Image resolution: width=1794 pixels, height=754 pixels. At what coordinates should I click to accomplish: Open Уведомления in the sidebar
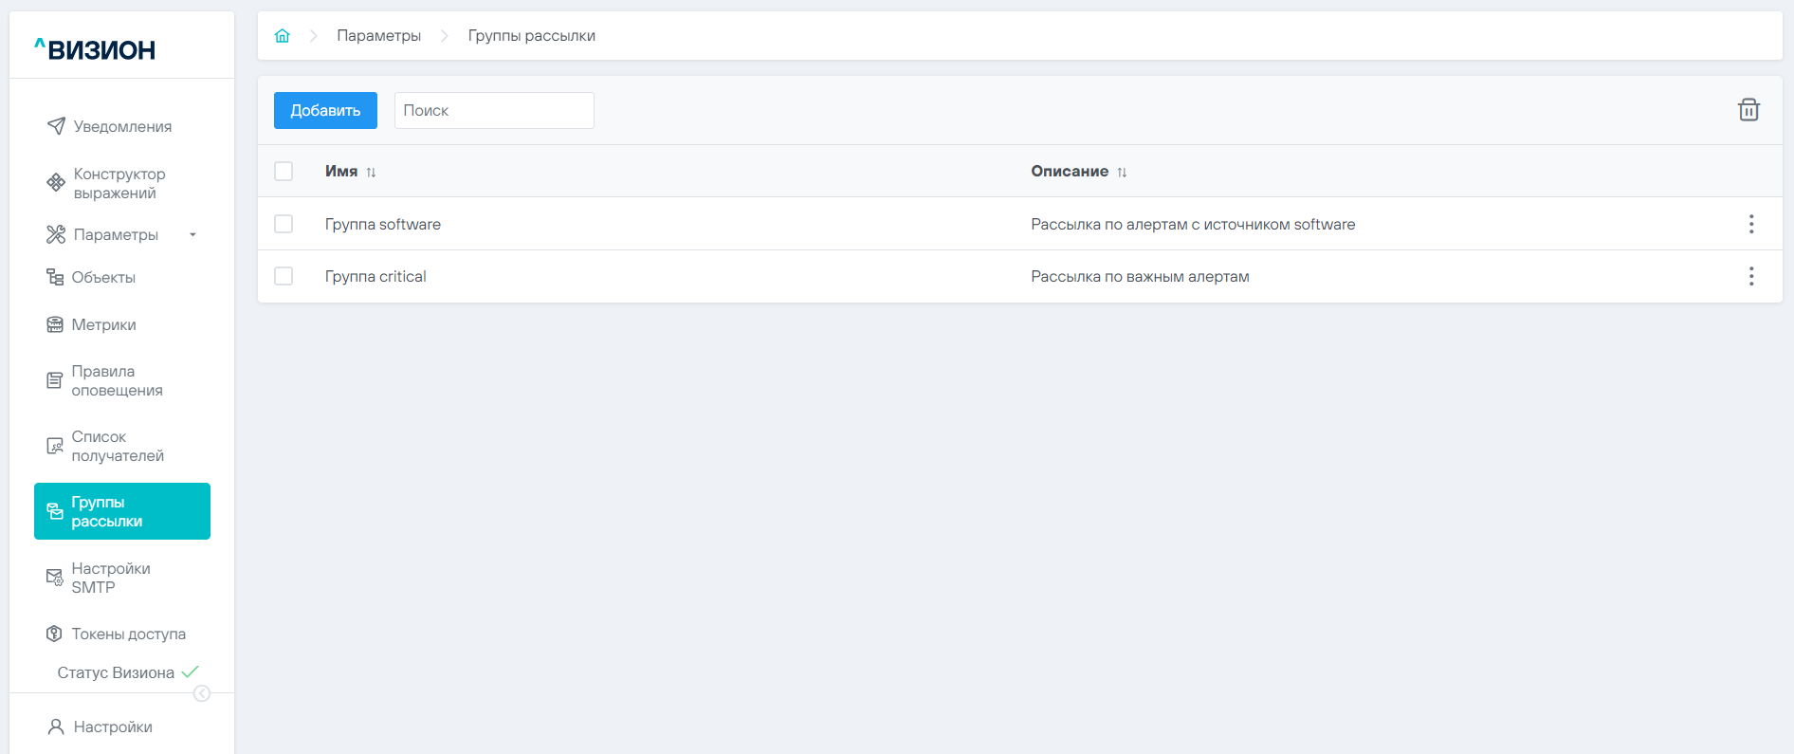coord(122,126)
